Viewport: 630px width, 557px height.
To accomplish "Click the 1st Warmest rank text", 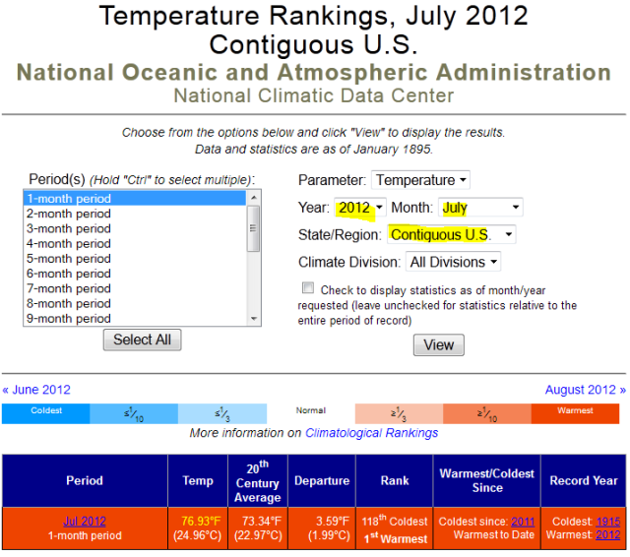I will tap(396, 538).
